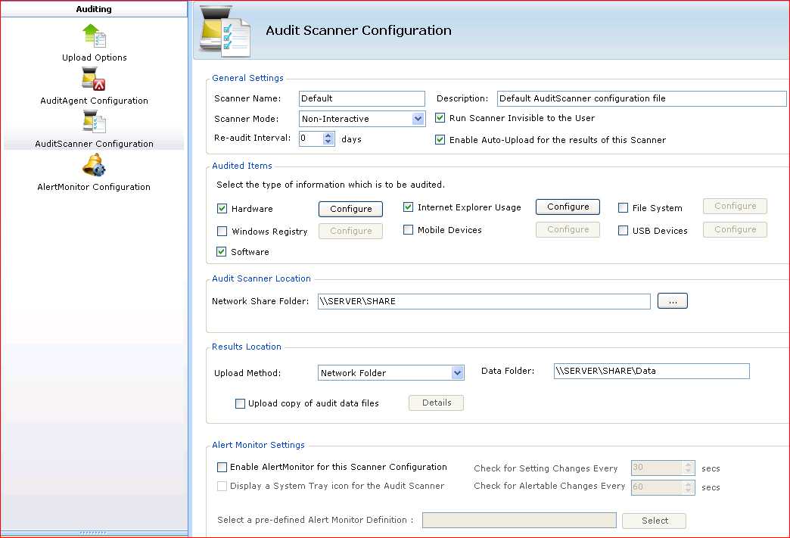Open the Upload Options icon
The height and width of the screenshot is (538, 790).
95,36
